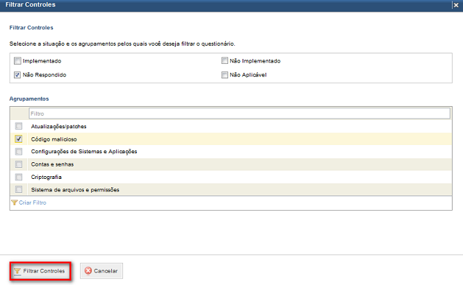Check Configurações de Sistemas e Aplicações
Viewport: 463px width, 285px height.
(x=19, y=151)
